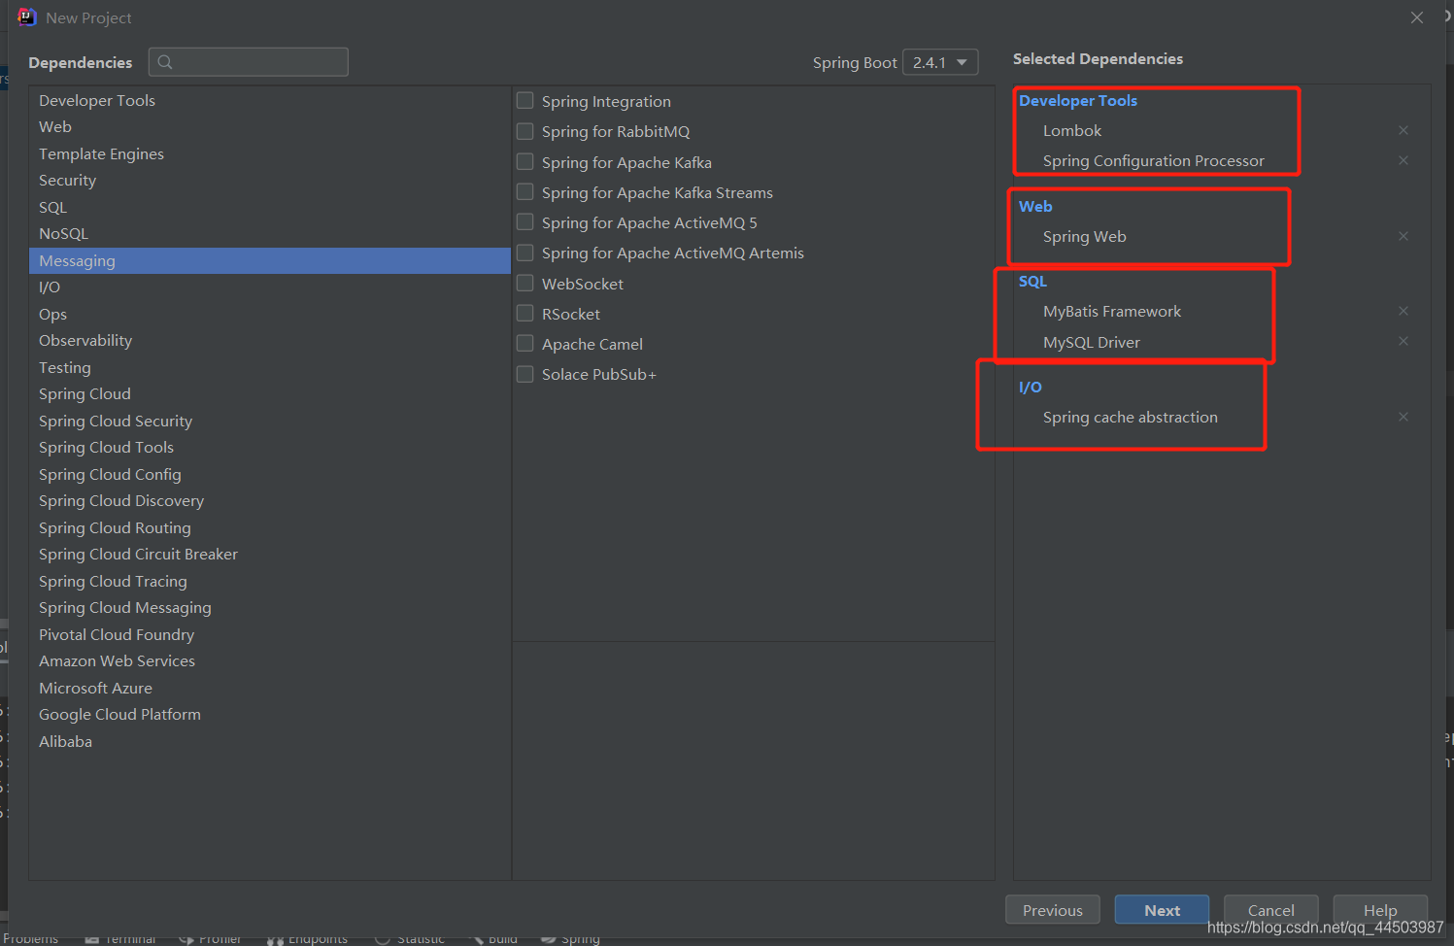Select Developer Tools category

coord(270,100)
